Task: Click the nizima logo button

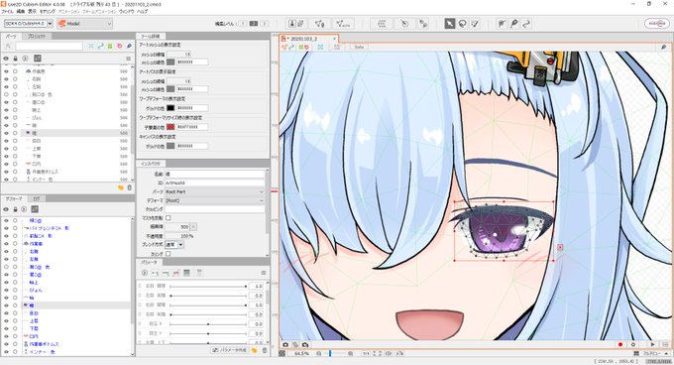Action: pos(656,24)
